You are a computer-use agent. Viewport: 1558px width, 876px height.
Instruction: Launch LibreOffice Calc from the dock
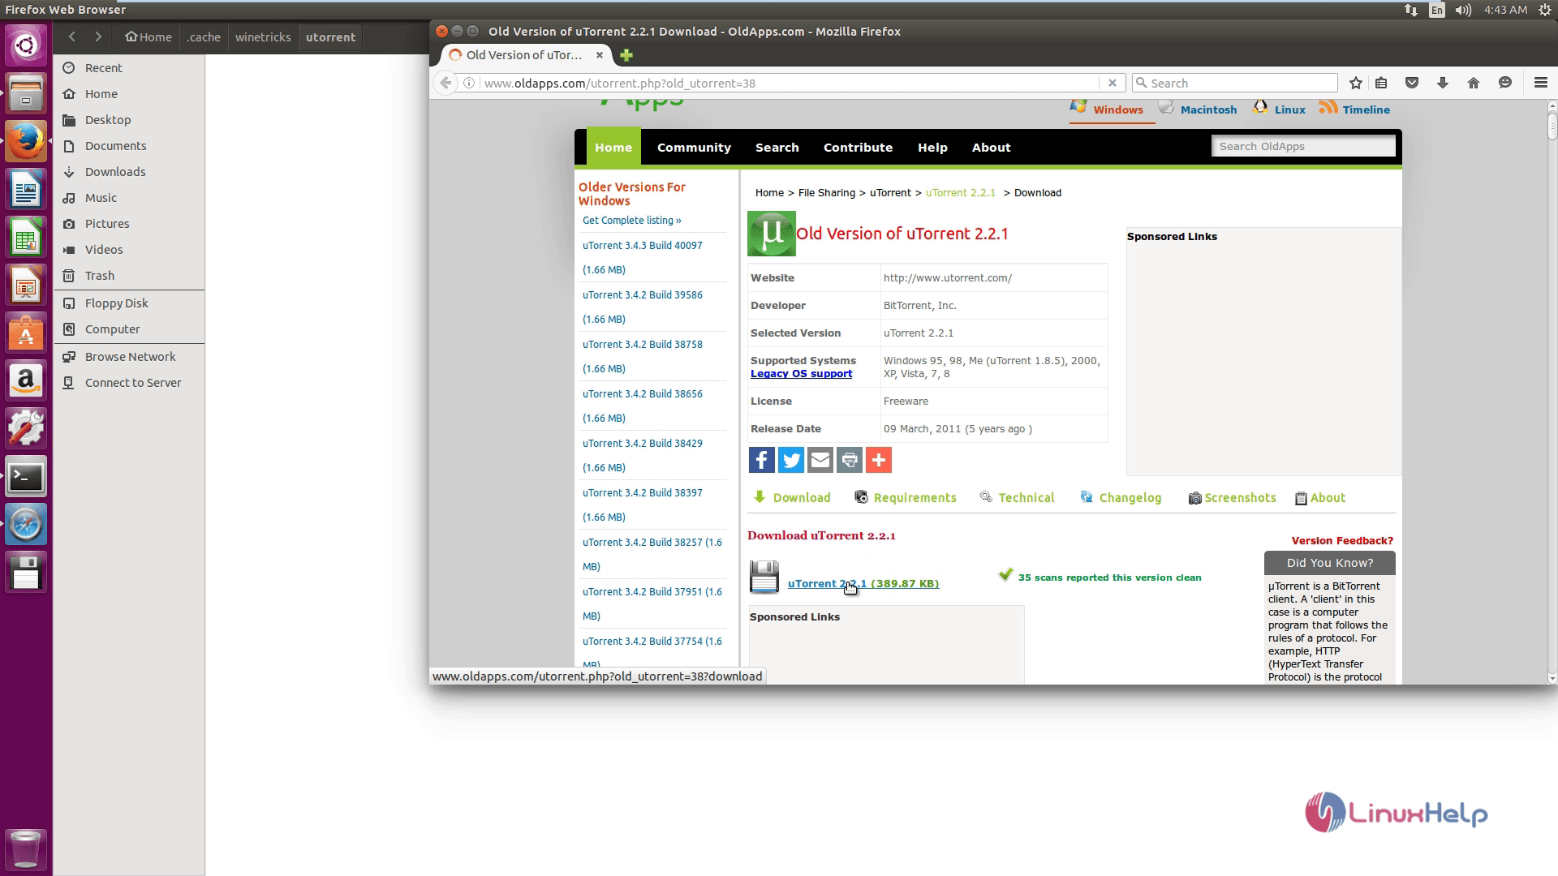[x=26, y=238]
